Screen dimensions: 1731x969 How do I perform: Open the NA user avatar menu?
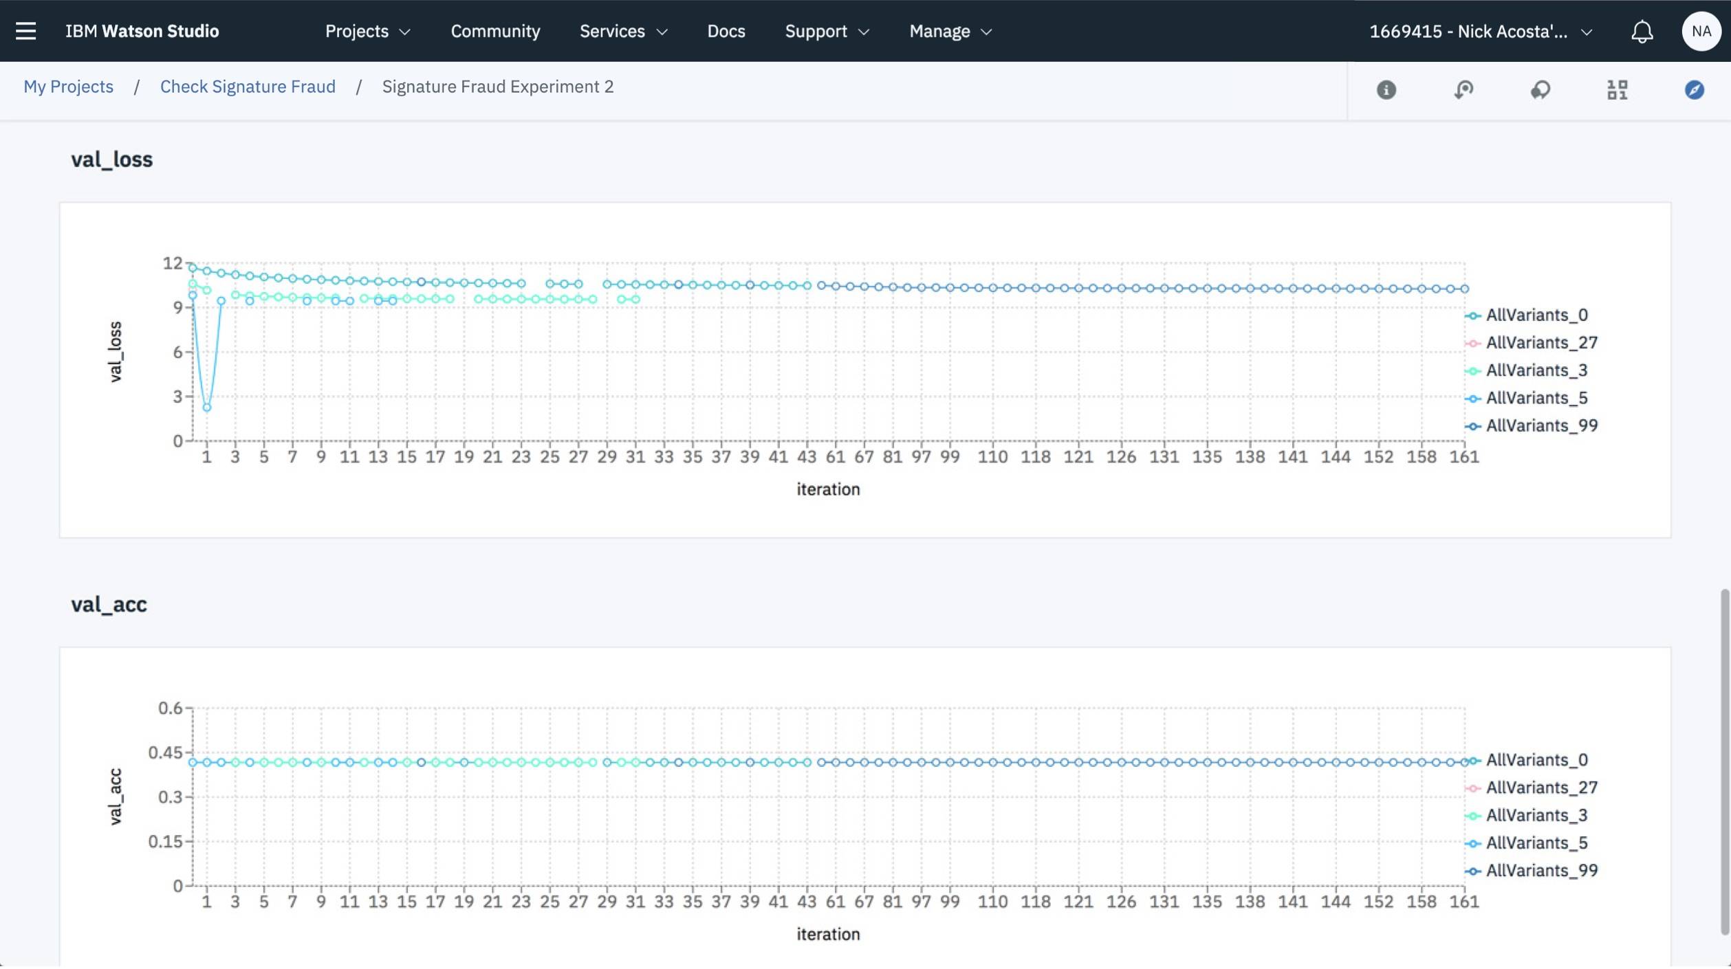click(x=1701, y=31)
